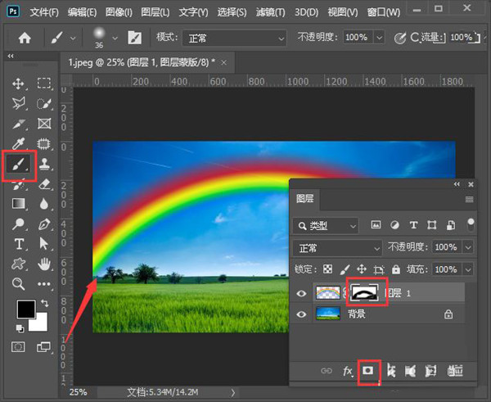
Task: Select the Brush tool
Action: [x=20, y=164]
